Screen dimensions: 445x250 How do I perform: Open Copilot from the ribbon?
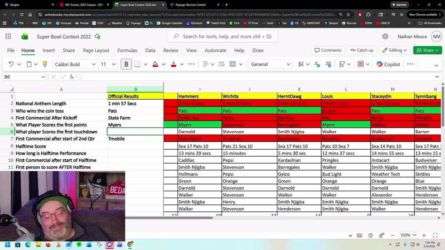[388, 64]
